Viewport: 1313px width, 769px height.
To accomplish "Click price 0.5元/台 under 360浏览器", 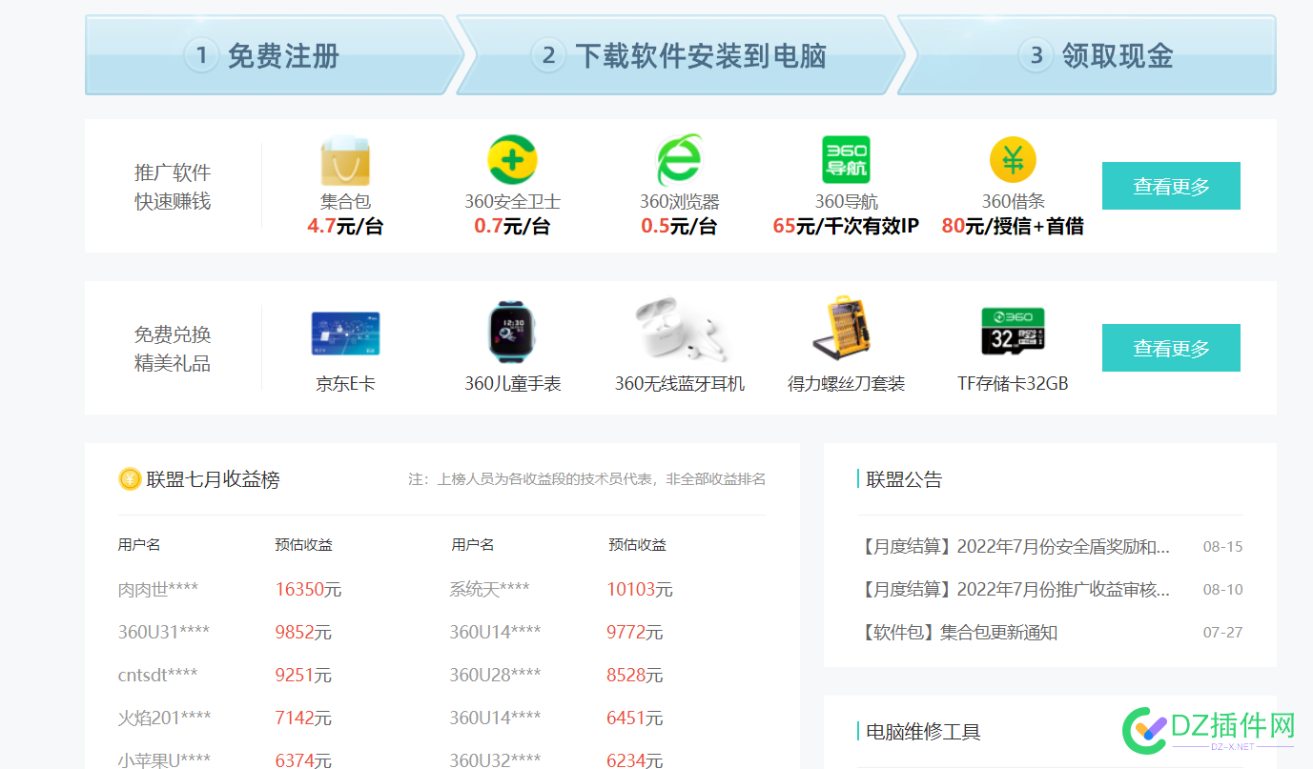I will click(679, 227).
